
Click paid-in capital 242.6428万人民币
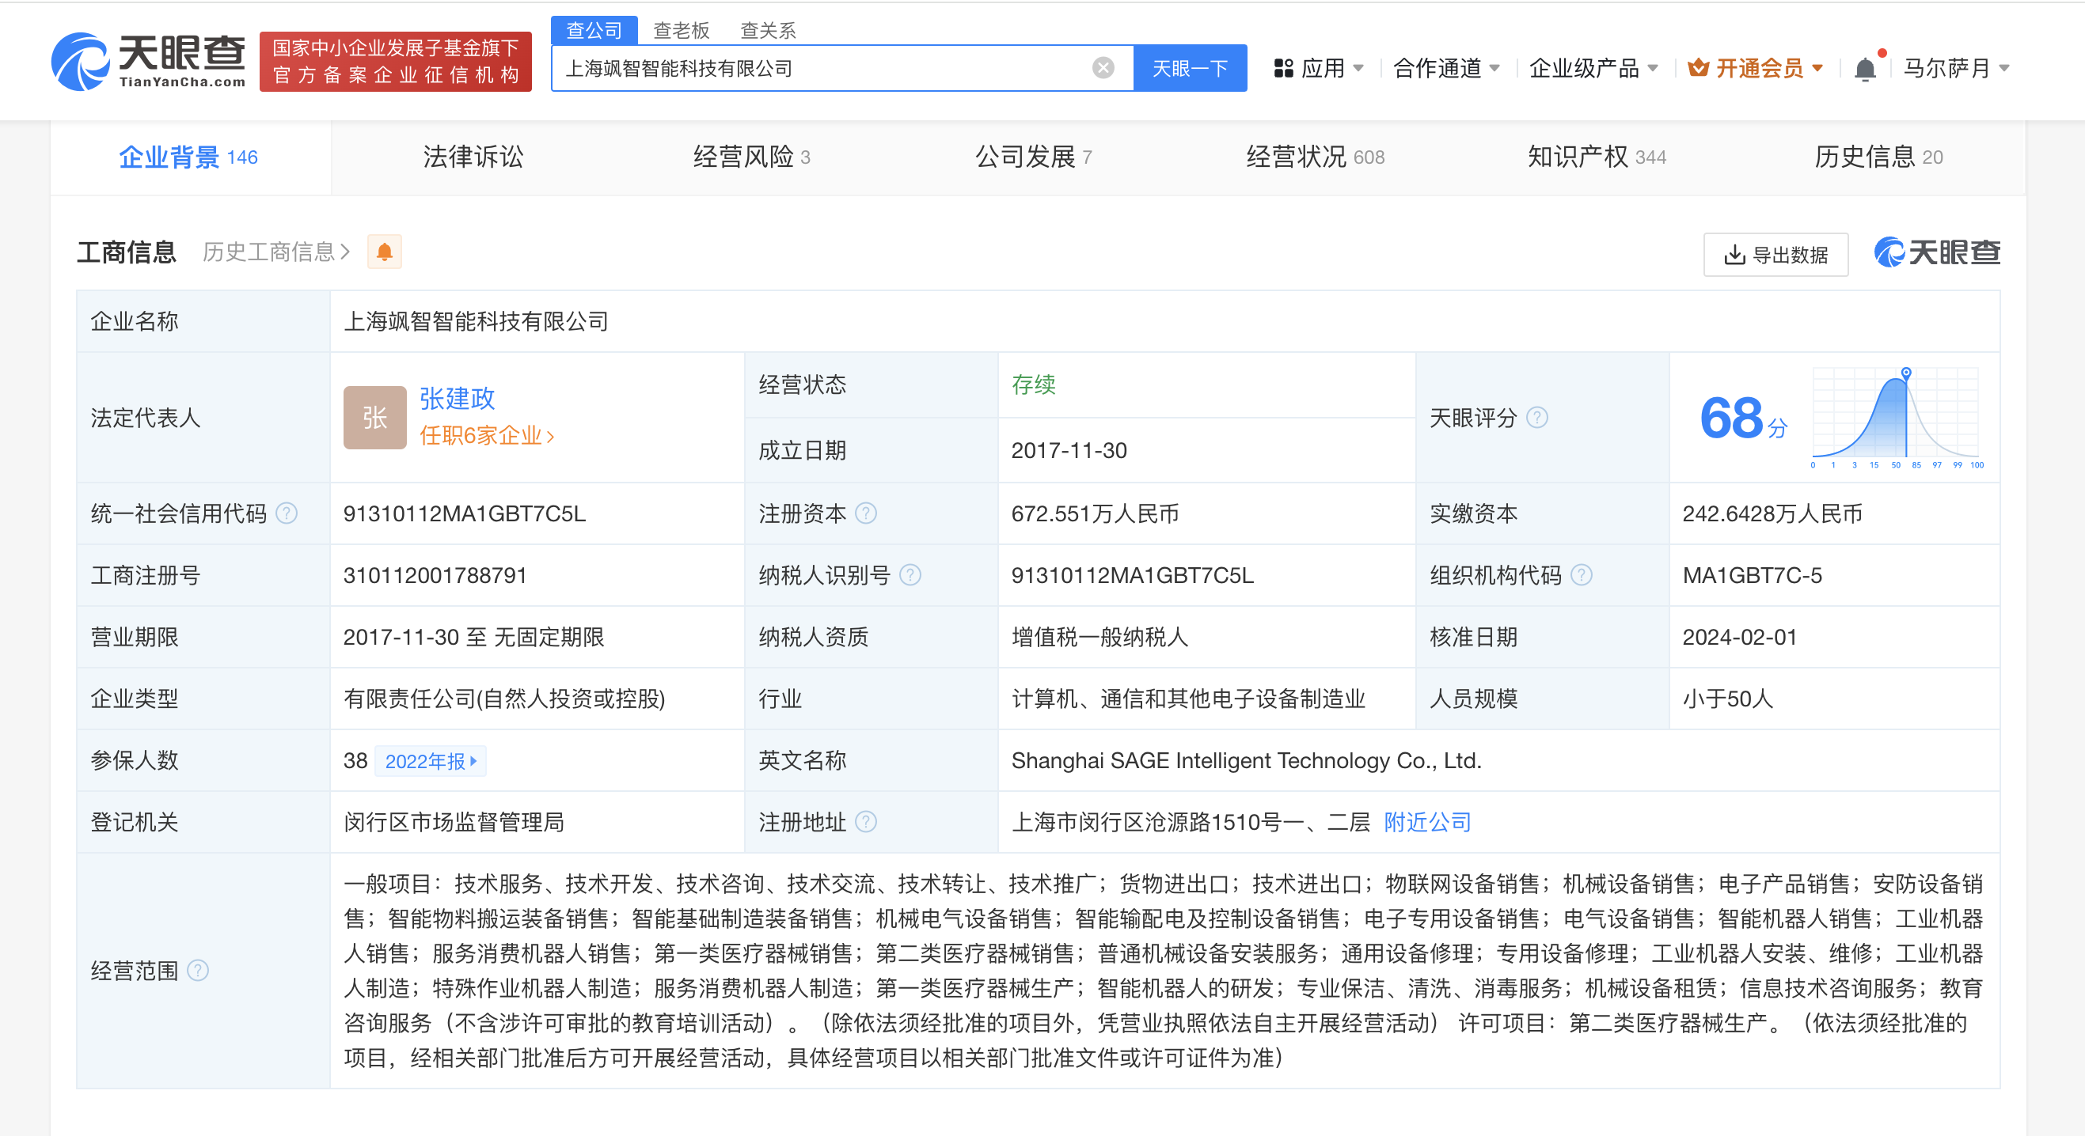click(x=1772, y=513)
